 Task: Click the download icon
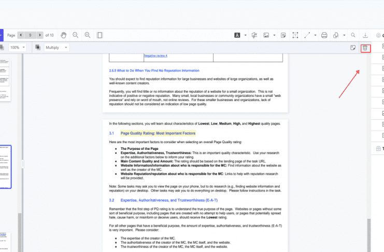point(365,35)
